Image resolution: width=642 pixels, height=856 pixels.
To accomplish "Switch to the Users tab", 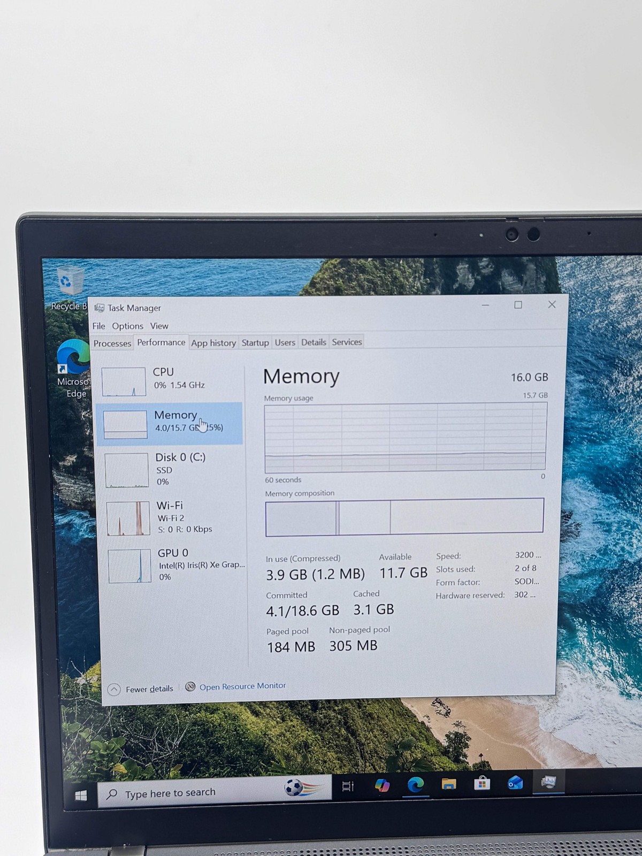I will coord(285,342).
